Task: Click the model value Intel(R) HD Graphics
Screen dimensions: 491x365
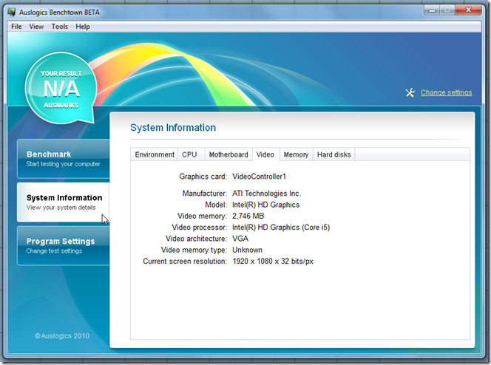Action: coord(265,205)
